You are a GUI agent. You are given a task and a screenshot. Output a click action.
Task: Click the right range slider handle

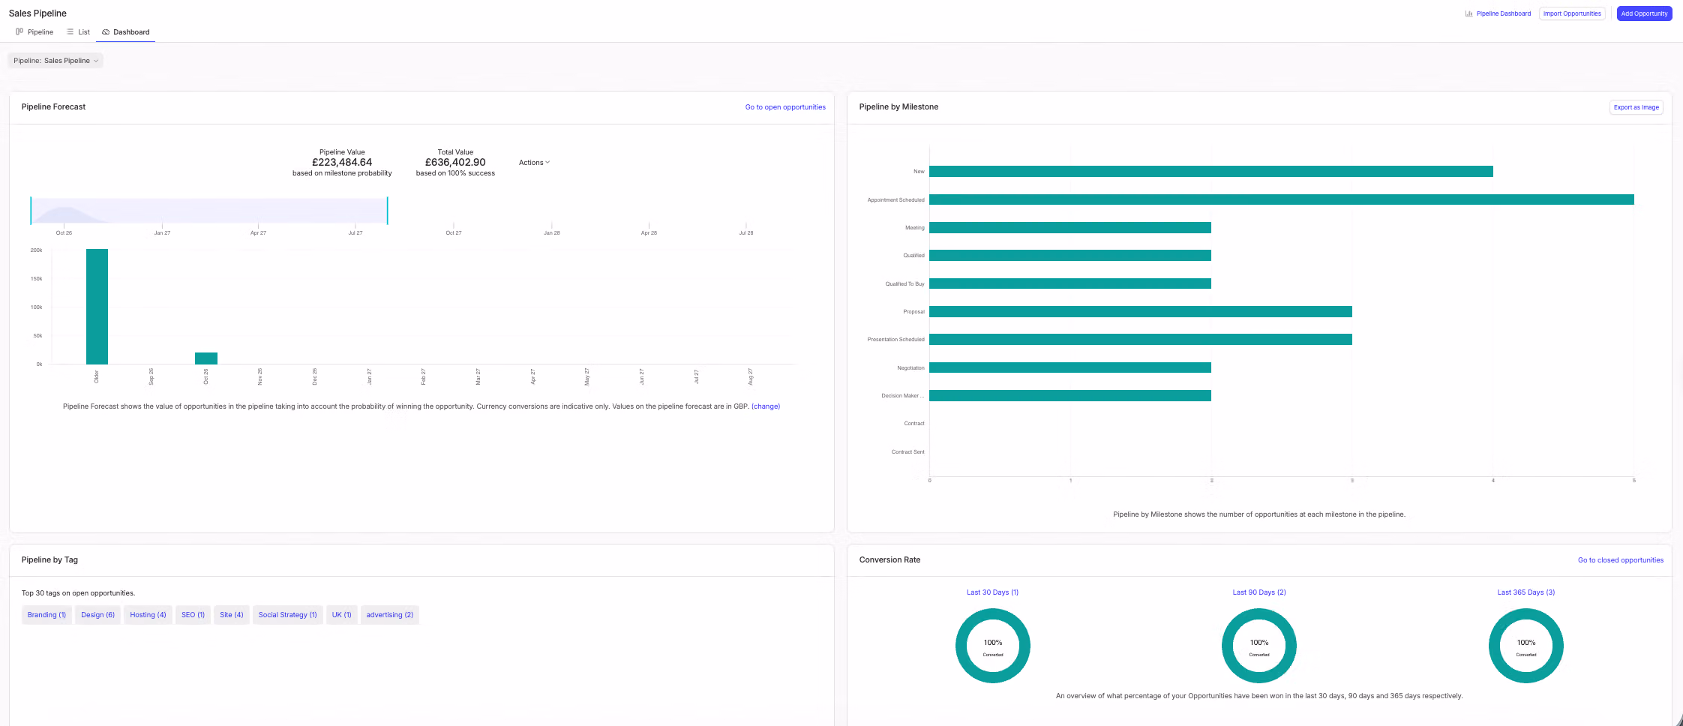click(x=387, y=211)
